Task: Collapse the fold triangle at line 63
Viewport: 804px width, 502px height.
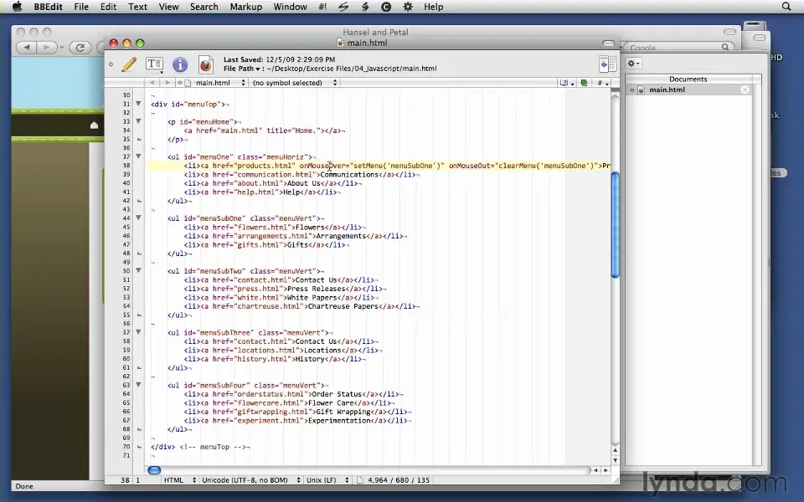Action: pyautogui.click(x=138, y=385)
